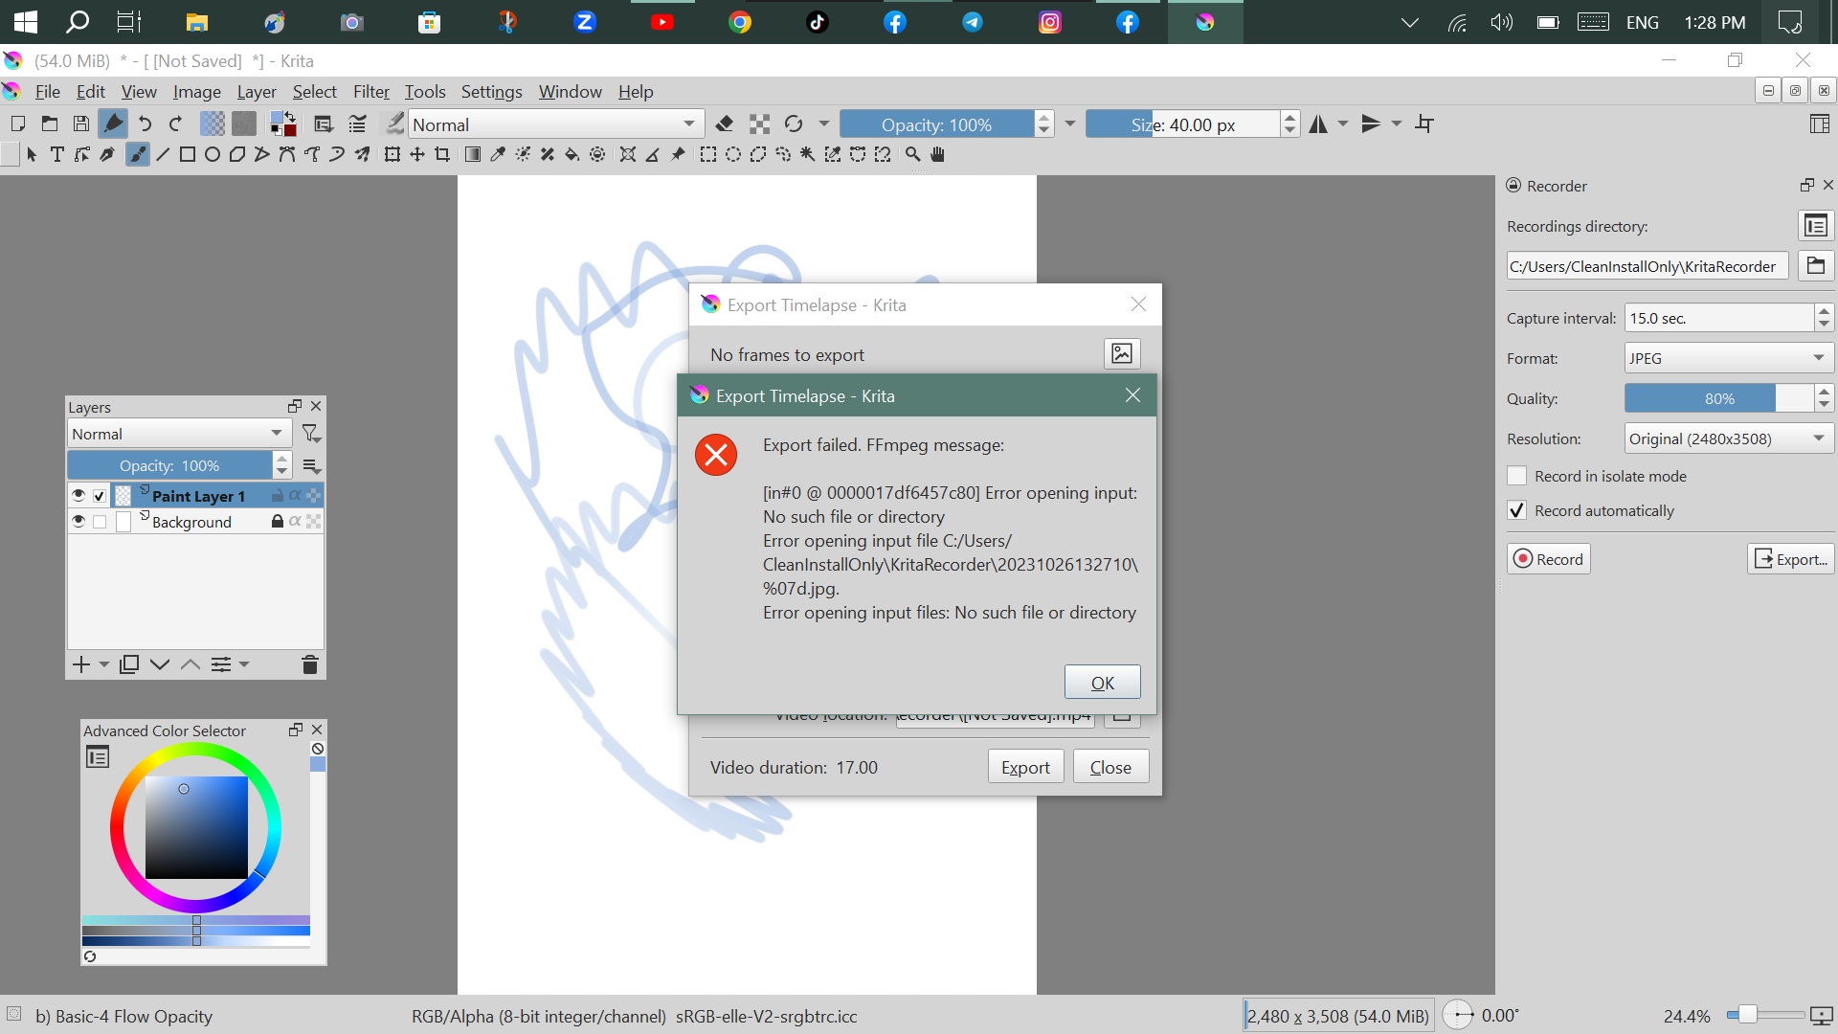
Task: Open the layer filter funnel menu
Action: [x=311, y=434]
